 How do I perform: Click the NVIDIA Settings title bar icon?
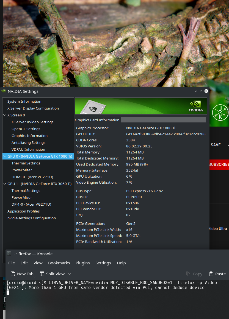coord(4,91)
